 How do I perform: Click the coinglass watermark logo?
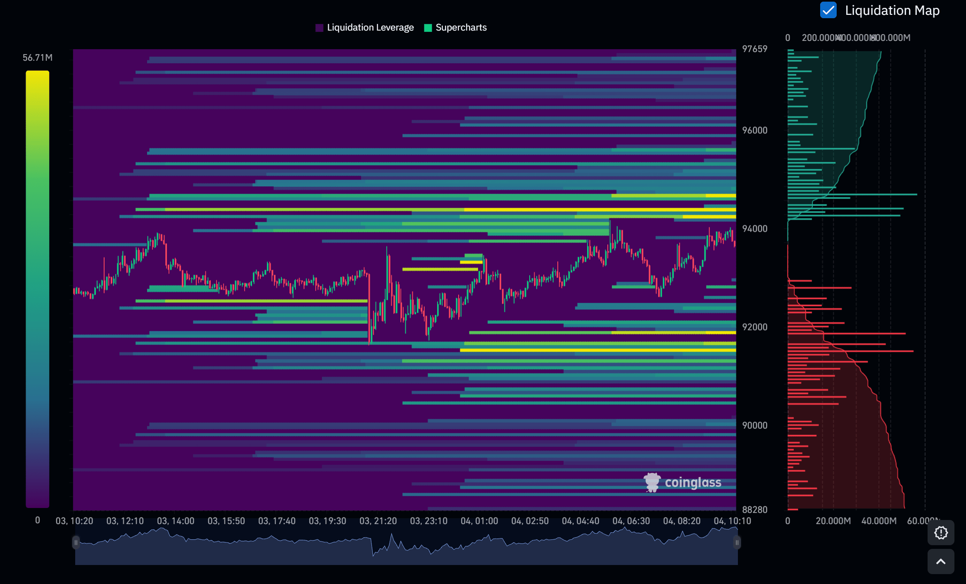pyautogui.click(x=683, y=482)
